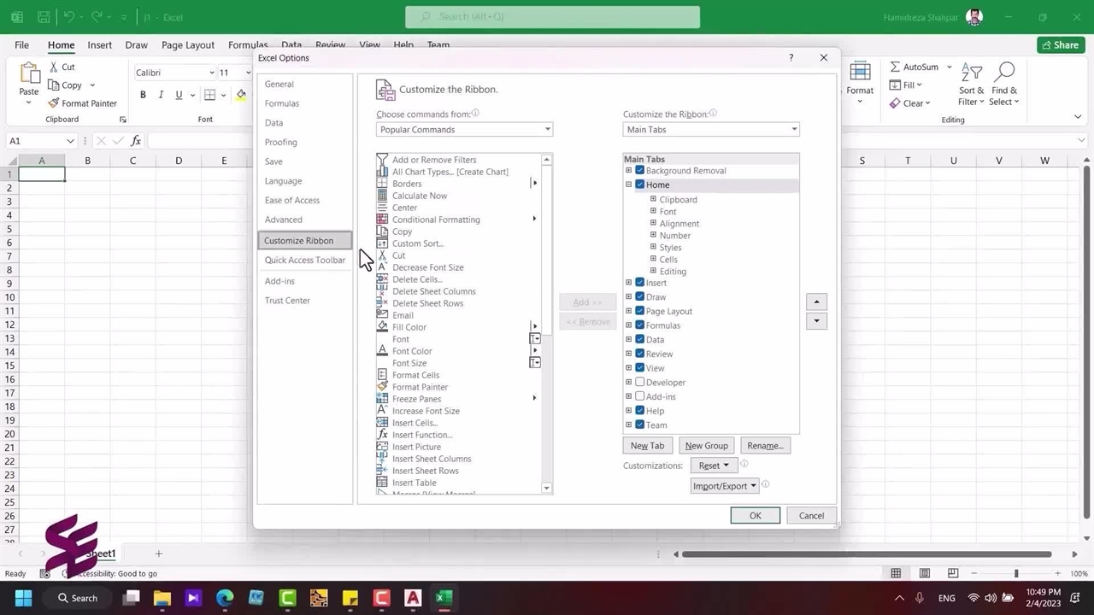Viewport: 1094px width, 615px height.
Task: Select Quick Access Toolbar category
Action: coord(304,260)
